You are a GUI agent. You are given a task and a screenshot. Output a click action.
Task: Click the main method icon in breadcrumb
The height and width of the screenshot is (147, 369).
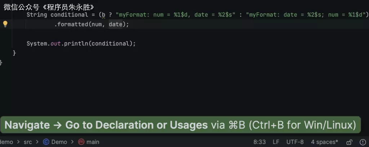click(81, 142)
